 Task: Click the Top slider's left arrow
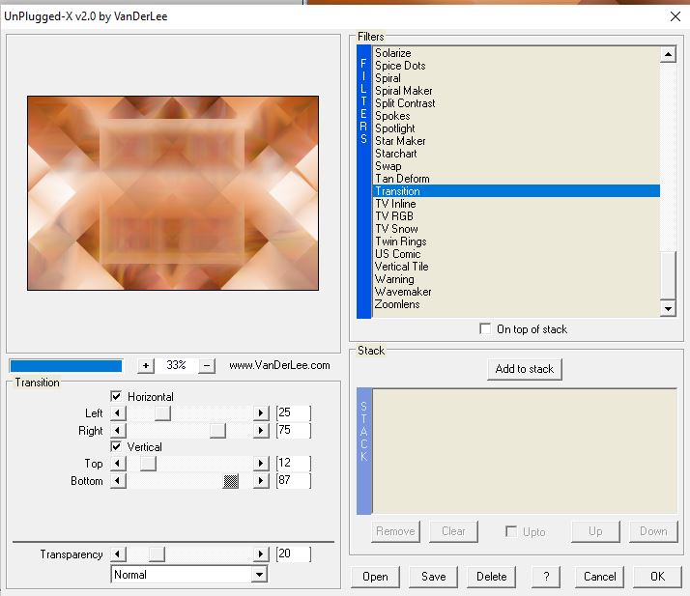(118, 463)
